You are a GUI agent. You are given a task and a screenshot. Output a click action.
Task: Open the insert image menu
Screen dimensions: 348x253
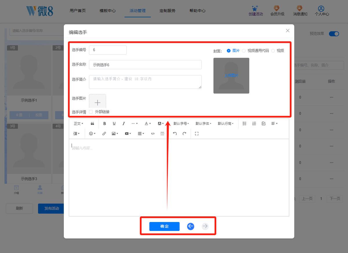(x=115, y=133)
